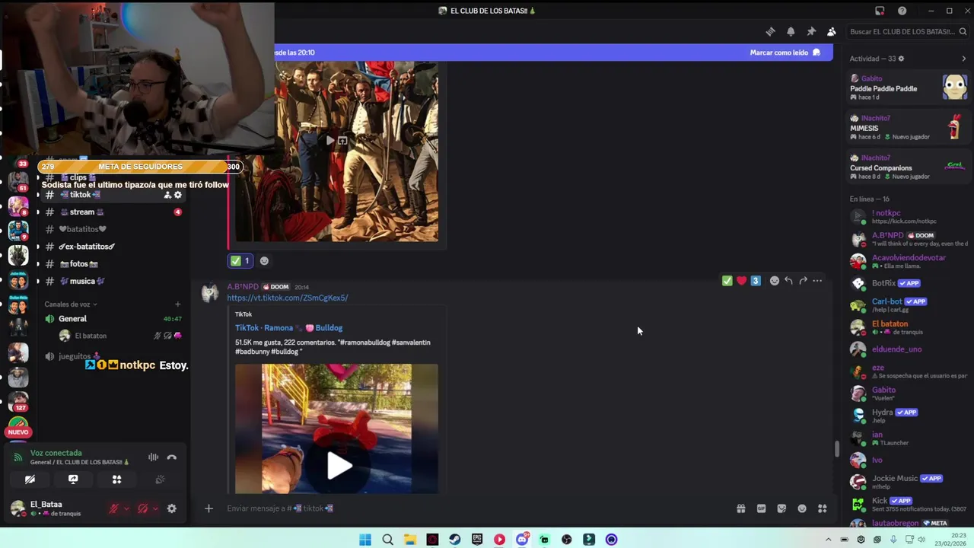Click the Actividad settings gear icon
974x548 pixels.
tap(902, 59)
